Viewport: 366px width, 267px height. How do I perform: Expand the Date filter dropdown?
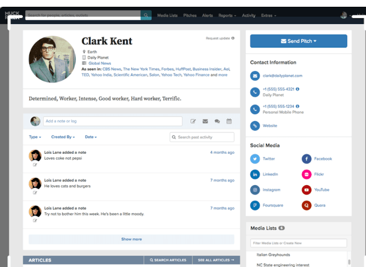pyautogui.click(x=90, y=137)
